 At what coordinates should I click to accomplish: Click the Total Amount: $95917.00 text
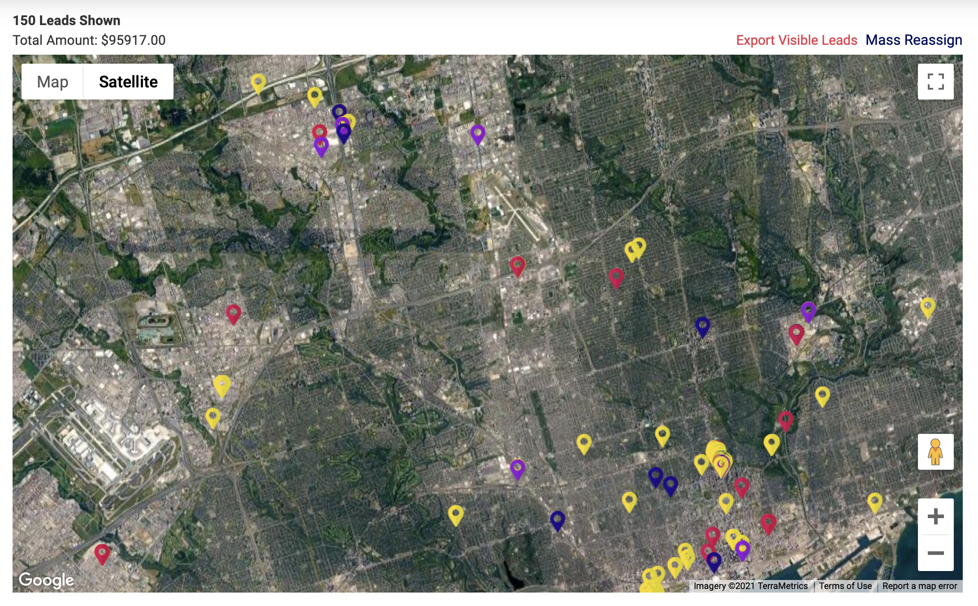(89, 40)
